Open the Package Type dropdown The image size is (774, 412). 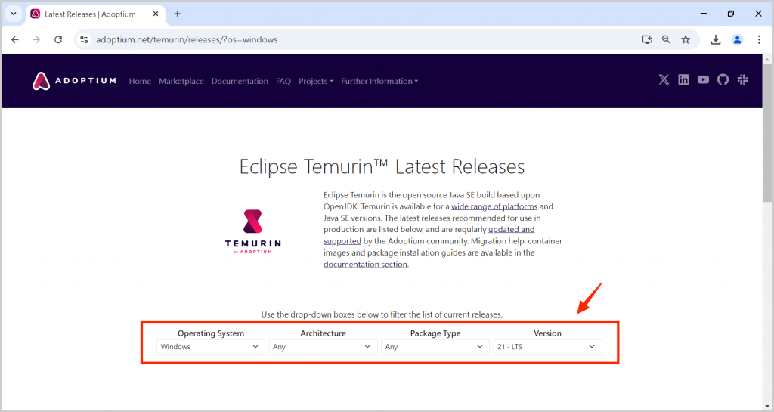435,347
